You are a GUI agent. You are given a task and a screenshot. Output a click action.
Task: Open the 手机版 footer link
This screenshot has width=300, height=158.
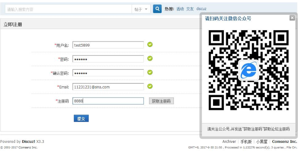[x=246, y=142]
